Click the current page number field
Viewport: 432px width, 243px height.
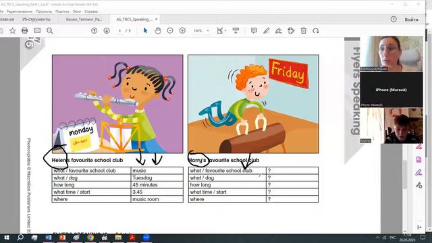coord(120,31)
